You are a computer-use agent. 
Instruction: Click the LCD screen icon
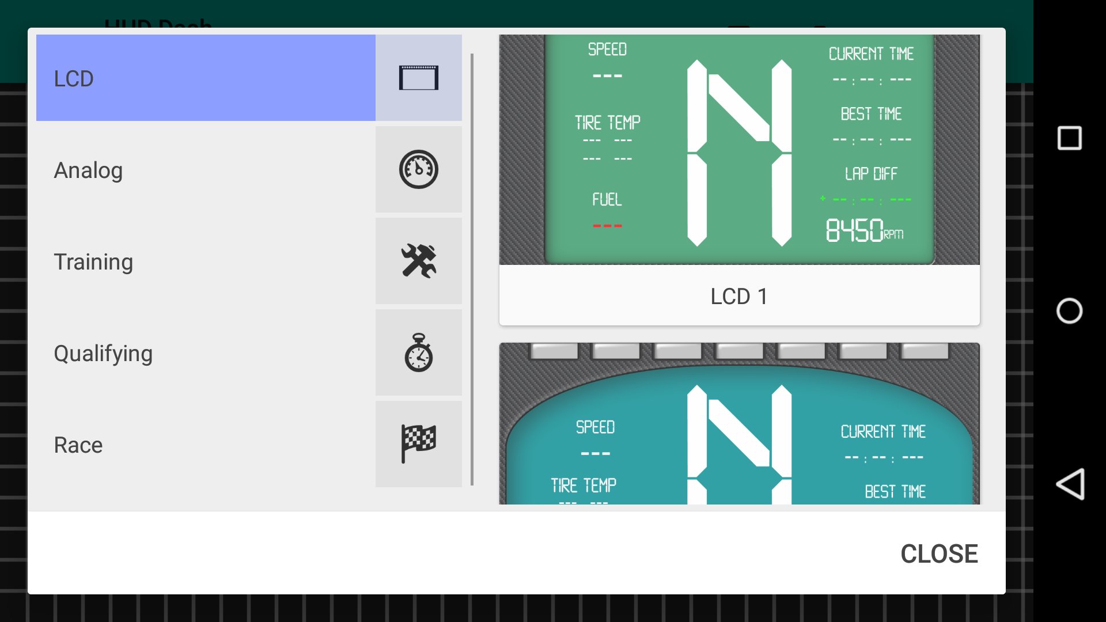coord(419,78)
